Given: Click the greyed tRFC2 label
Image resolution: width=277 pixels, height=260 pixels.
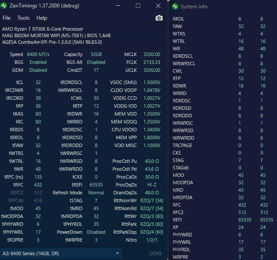Looking at the screenshot, I should [x=17, y=193].
